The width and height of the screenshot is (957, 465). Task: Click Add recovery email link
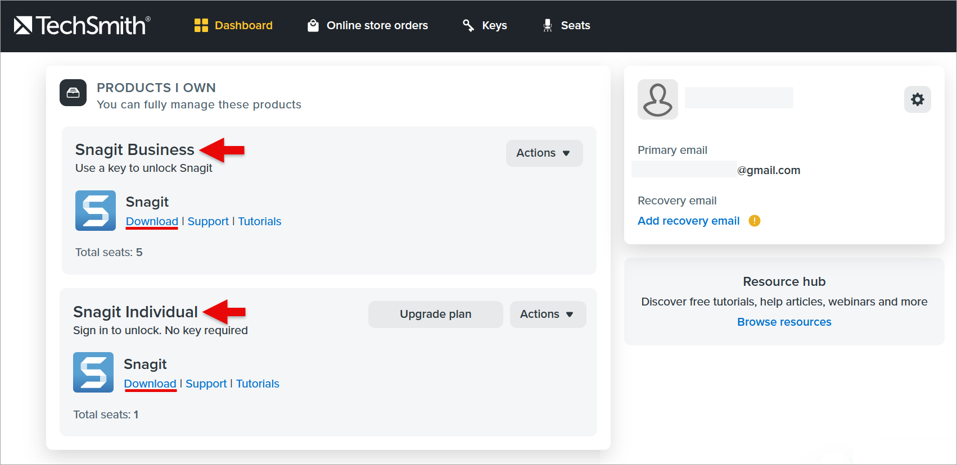pos(689,221)
